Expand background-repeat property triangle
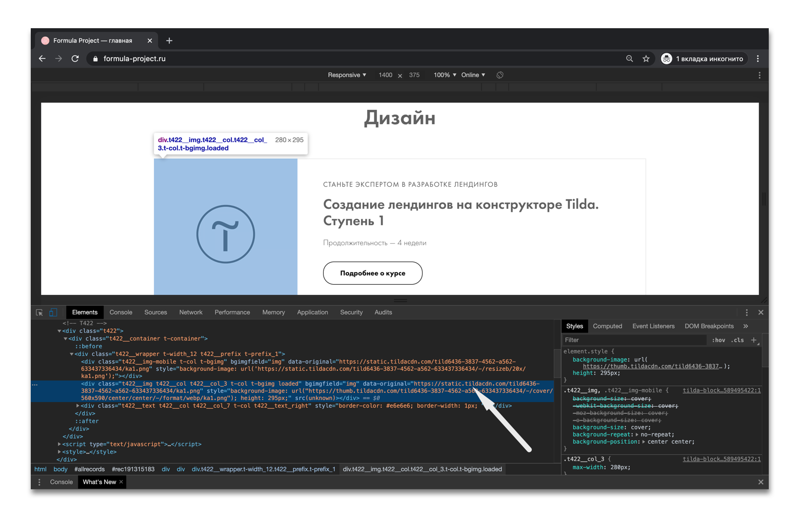 coord(637,434)
